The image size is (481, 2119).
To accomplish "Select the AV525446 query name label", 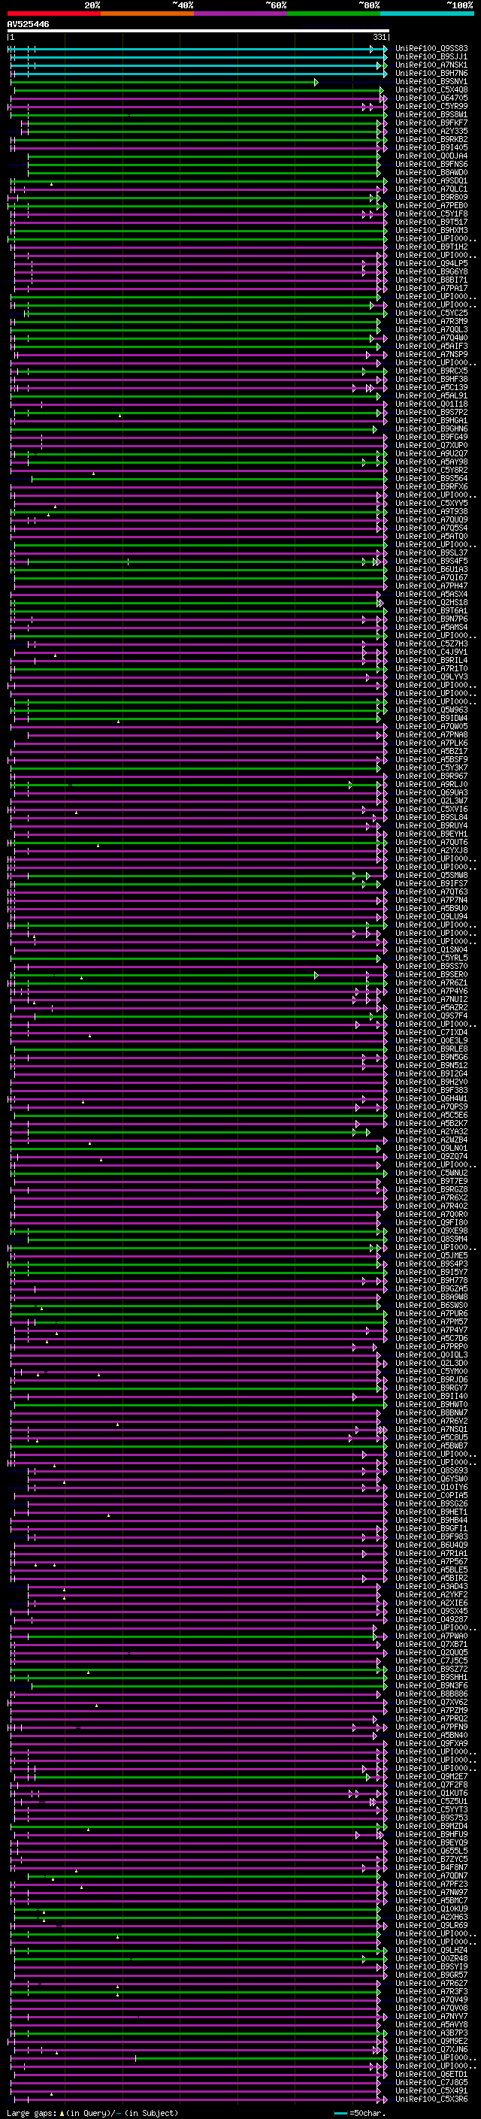I will [x=28, y=24].
